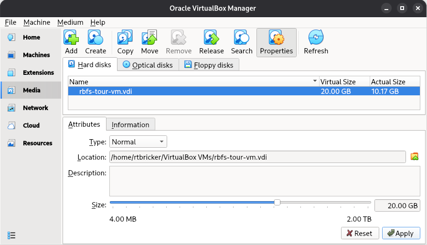Minimize the VirtualBox Manager window

[x=386, y=9]
